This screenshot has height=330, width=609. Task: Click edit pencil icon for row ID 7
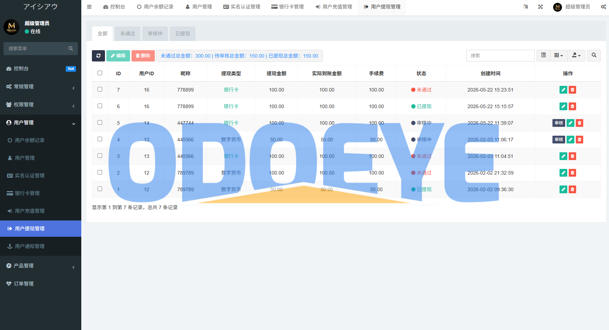pyautogui.click(x=563, y=90)
